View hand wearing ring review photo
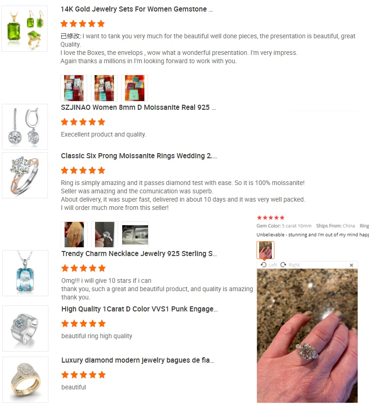369x406 pixels. tap(74, 234)
